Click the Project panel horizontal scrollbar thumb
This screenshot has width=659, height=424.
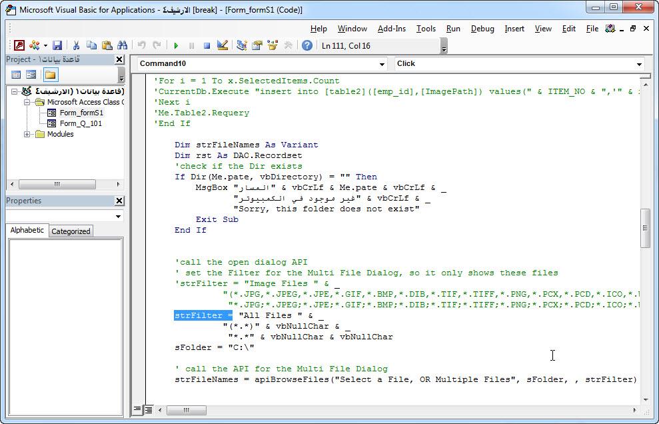click(57, 184)
